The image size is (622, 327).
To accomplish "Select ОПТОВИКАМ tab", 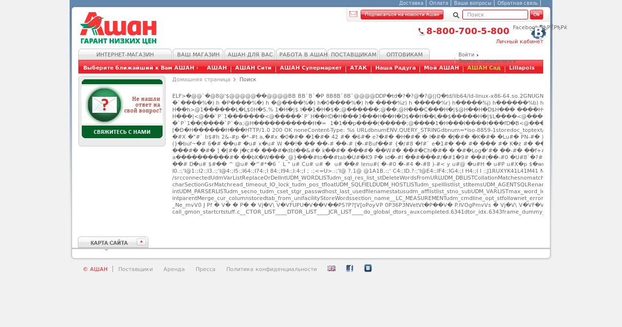I will point(404,54).
